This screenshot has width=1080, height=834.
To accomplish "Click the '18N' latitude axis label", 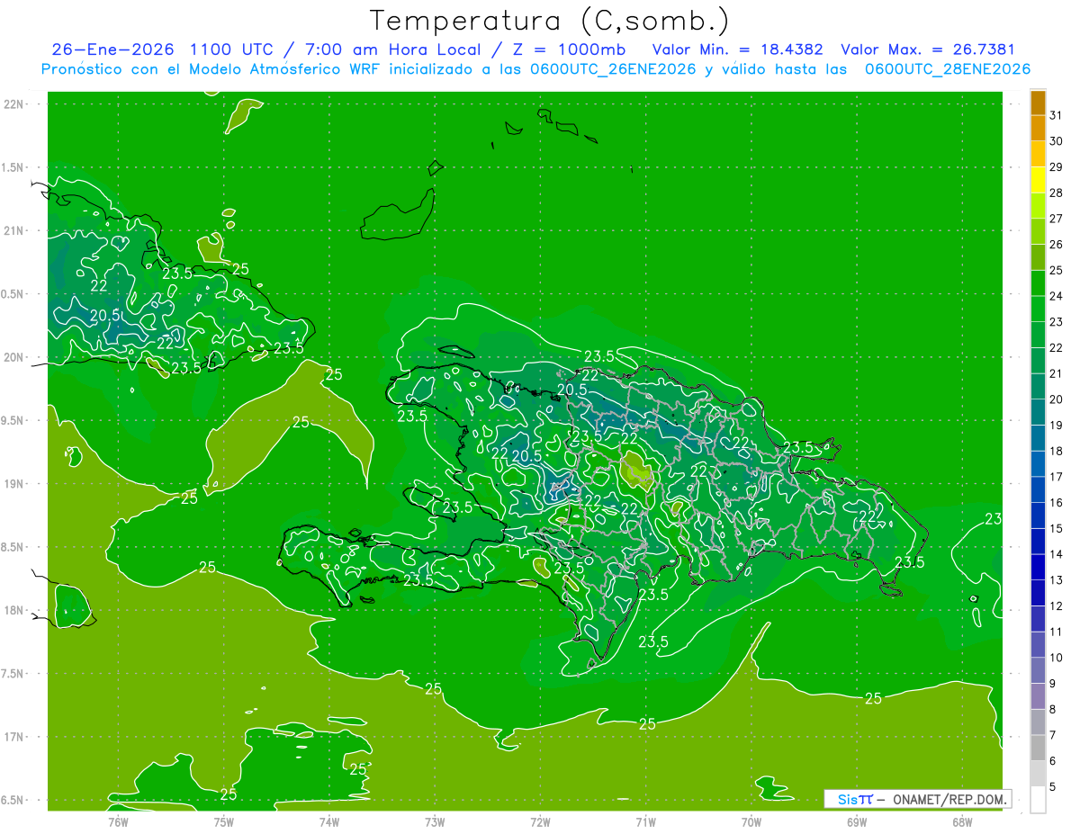I will point(14,610).
